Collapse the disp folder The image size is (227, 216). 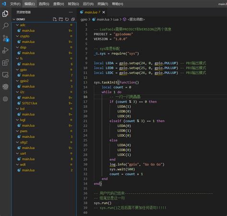pyautogui.click(x=17, y=47)
